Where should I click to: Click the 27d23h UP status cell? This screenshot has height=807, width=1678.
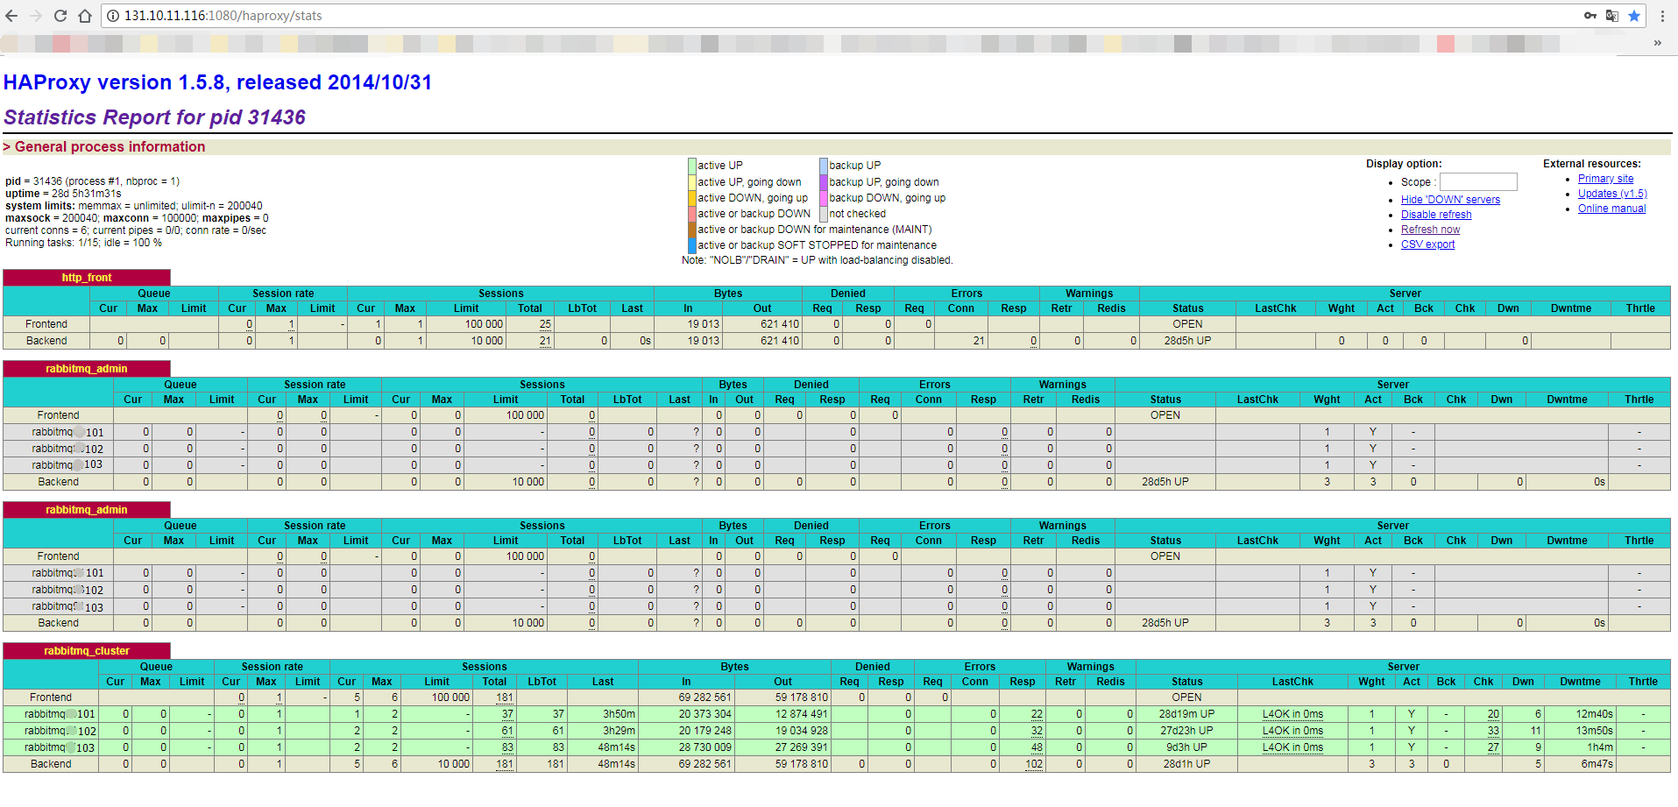[x=1187, y=731]
